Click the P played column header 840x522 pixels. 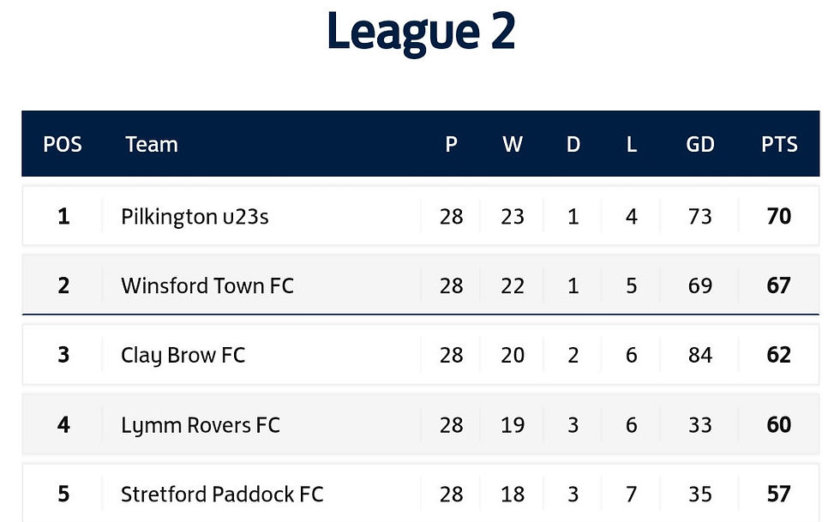coord(452,144)
